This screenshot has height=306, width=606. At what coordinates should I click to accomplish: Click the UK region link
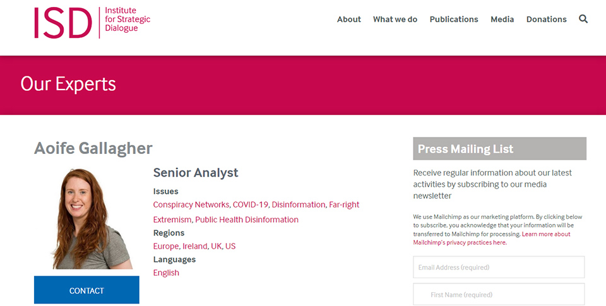click(x=216, y=246)
